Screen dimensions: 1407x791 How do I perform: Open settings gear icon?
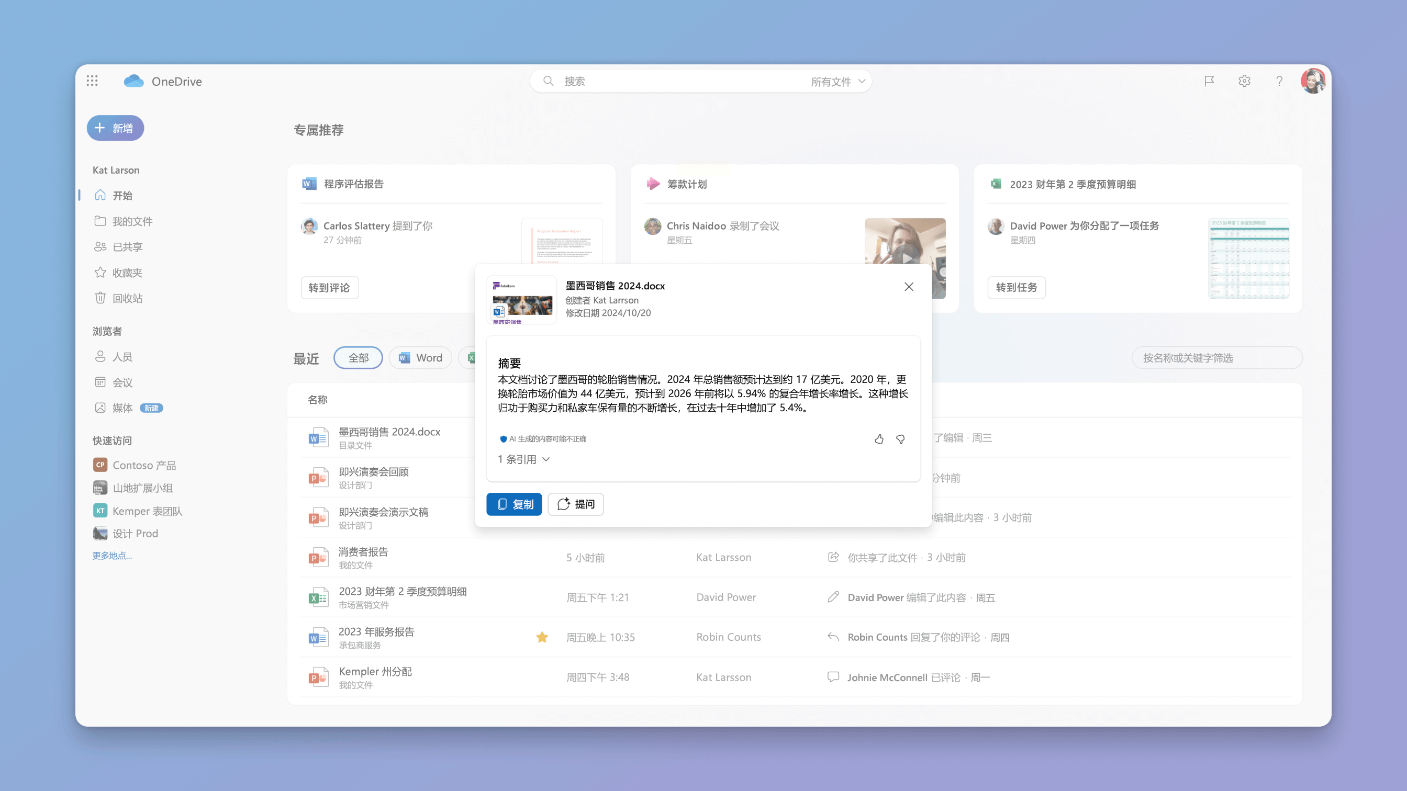point(1244,81)
